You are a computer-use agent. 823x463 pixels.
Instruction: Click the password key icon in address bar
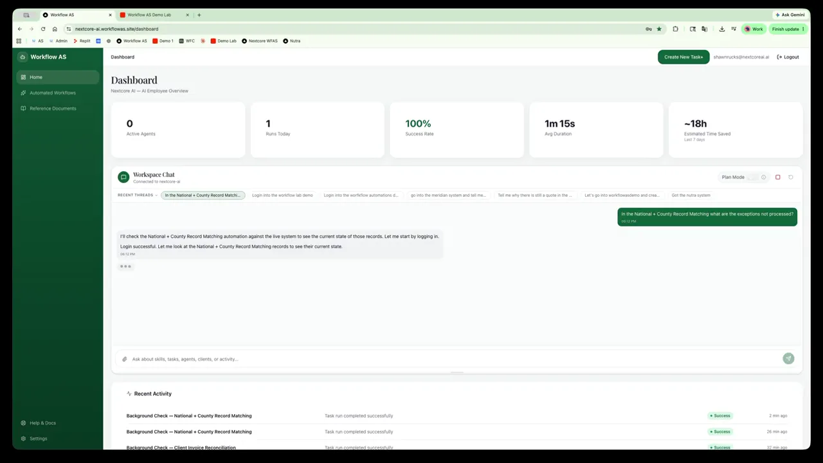[x=648, y=29]
